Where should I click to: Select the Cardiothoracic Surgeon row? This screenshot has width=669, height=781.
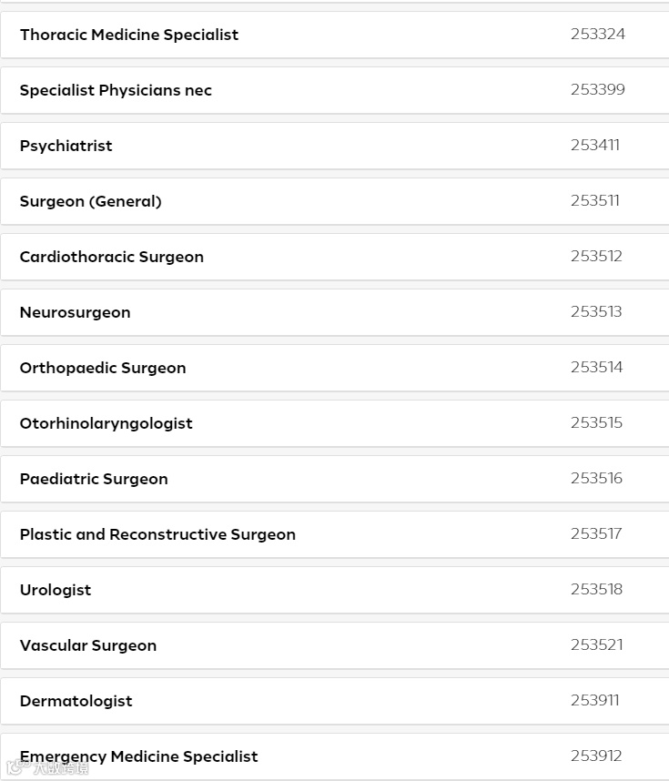tap(112, 257)
